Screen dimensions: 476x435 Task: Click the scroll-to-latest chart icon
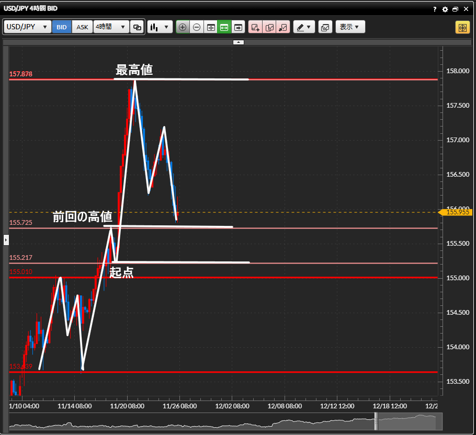(x=239, y=27)
